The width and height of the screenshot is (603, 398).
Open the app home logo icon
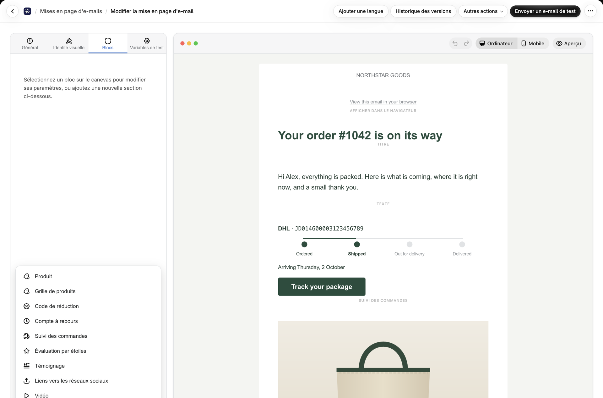[27, 11]
